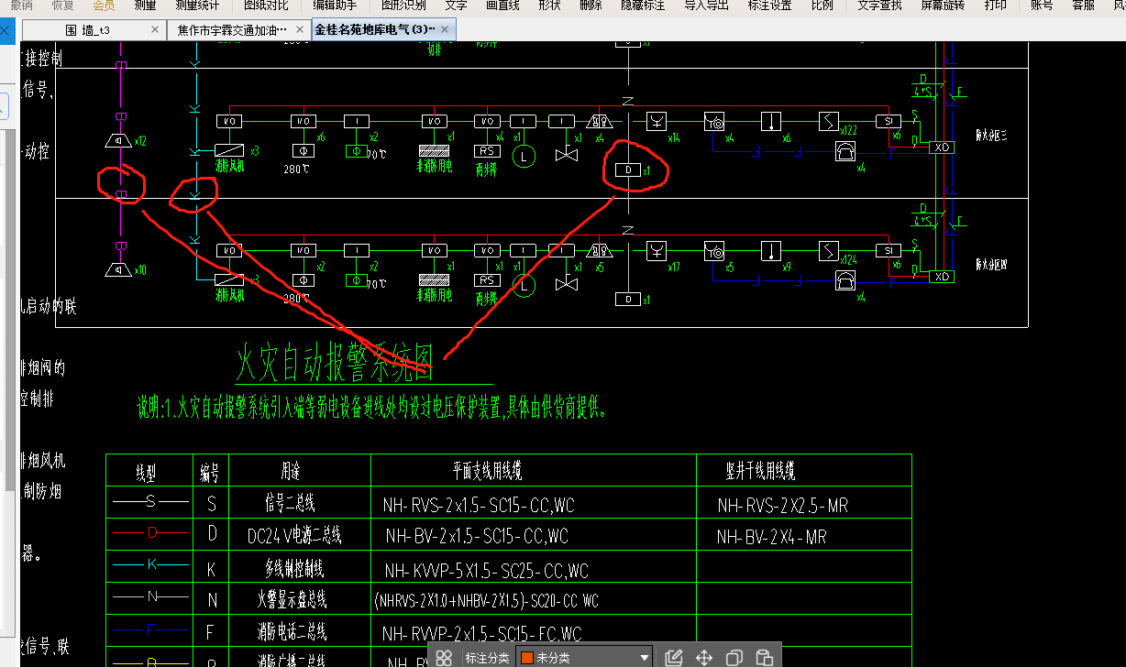1126x667 pixels.
Task: Toggle 隐藏标注 hide annotations
Action: tap(643, 5)
